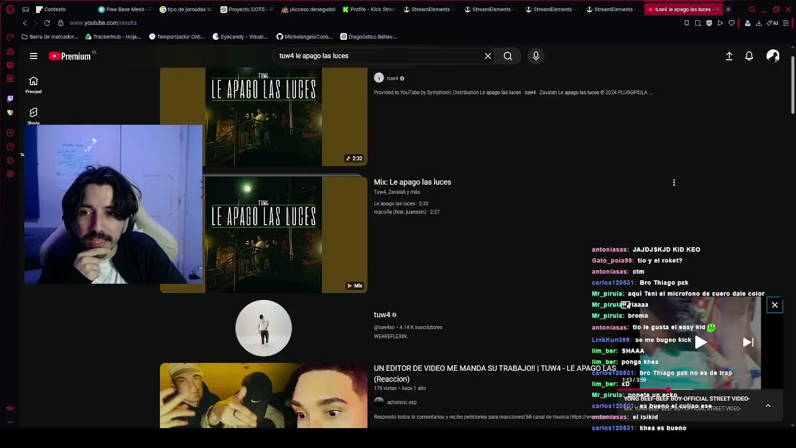Open sidebar three-dots more options
This screenshot has width=796, height=448.
click(10, 422)
